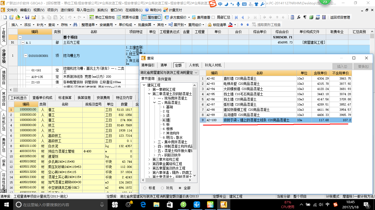
Task: Click the Delete X icon
Action: click(62, 17)
